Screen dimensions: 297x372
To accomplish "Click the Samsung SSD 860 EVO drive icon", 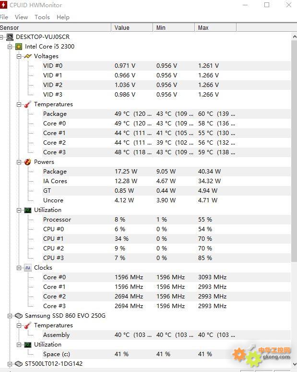I will coord(19,316).
